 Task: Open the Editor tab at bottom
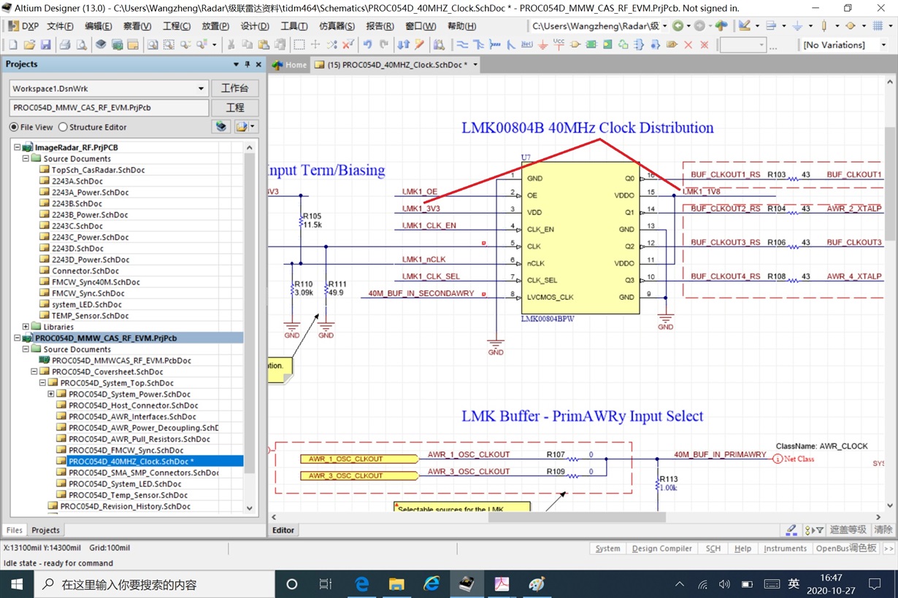[x=283, y=530]
